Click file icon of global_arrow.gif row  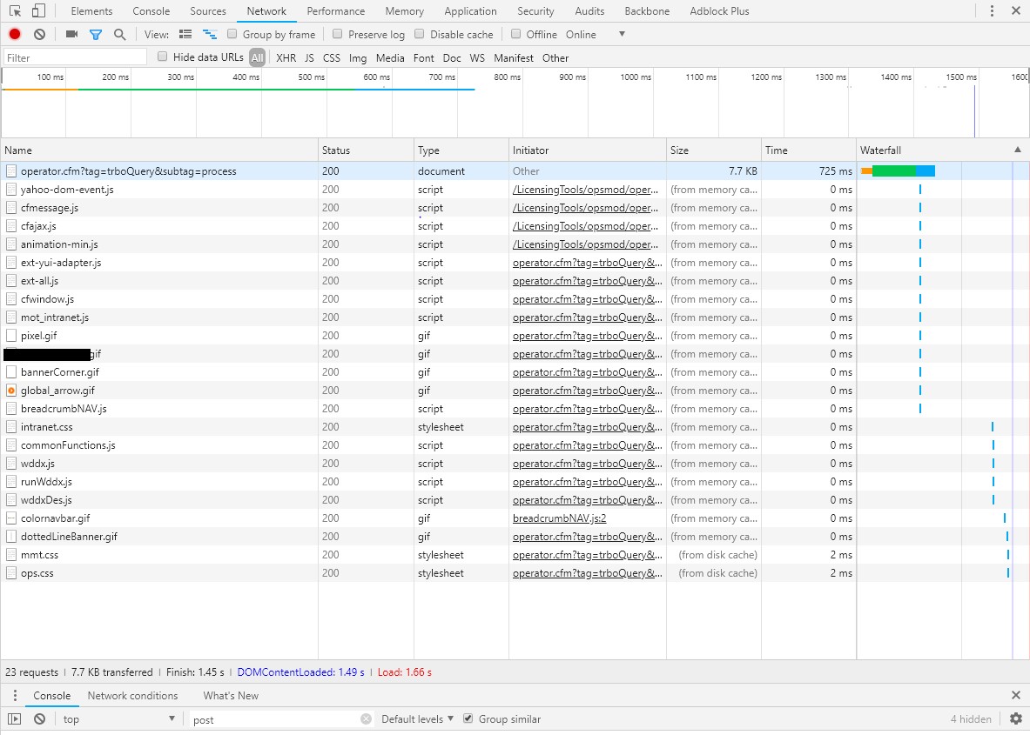click(11, 391)
